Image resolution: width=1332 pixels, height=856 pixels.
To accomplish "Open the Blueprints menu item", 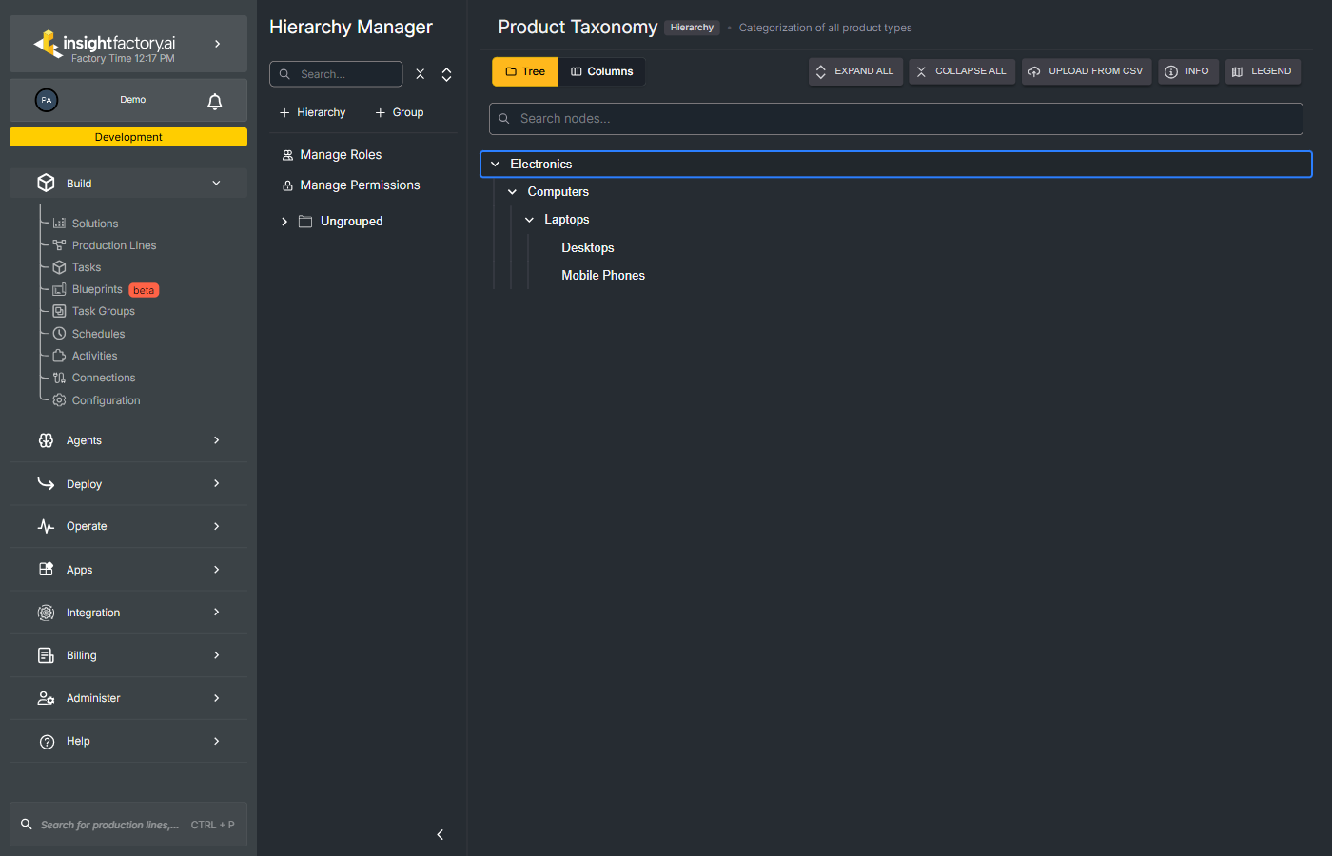I will [97, 289].
